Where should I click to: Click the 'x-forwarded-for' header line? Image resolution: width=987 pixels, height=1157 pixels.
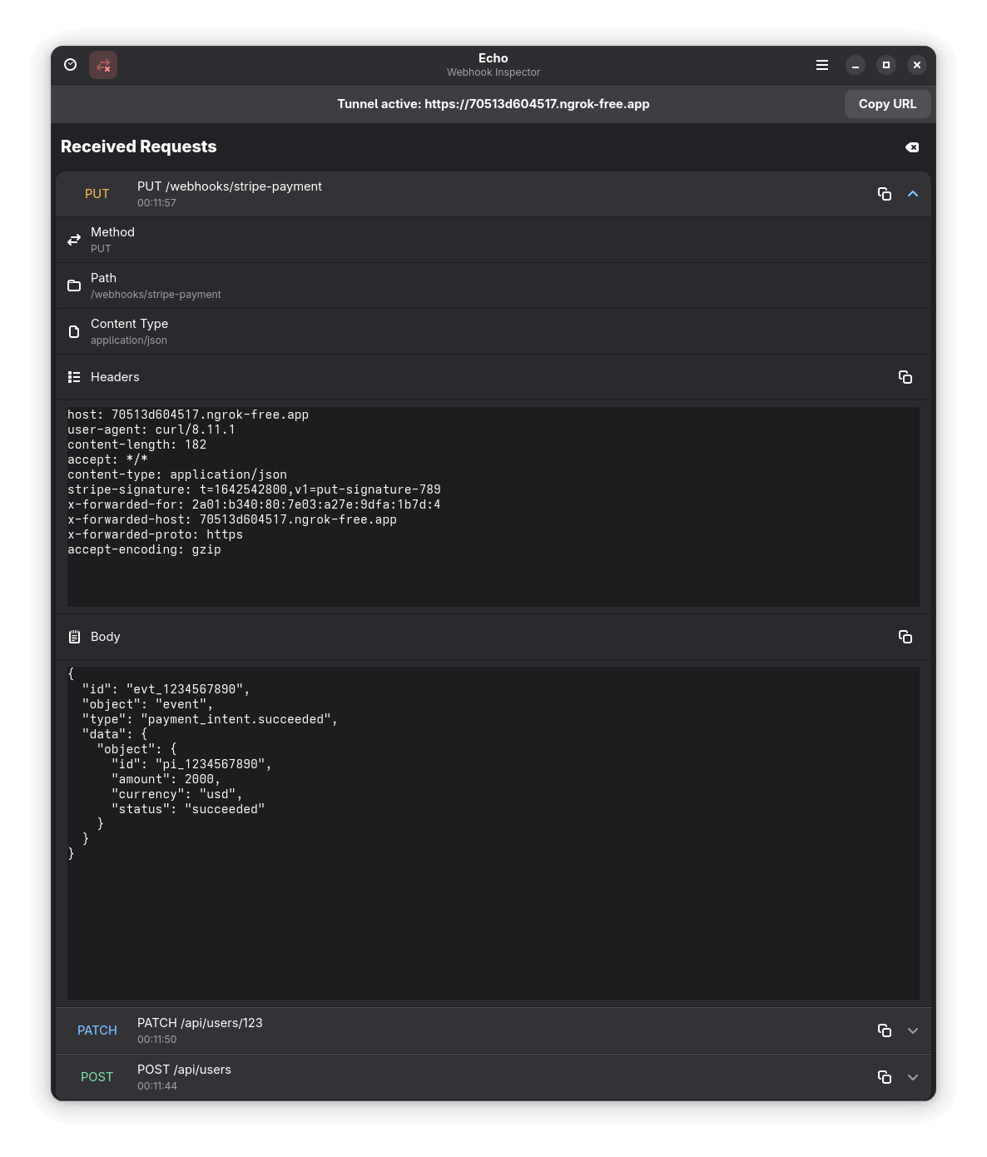254,504
